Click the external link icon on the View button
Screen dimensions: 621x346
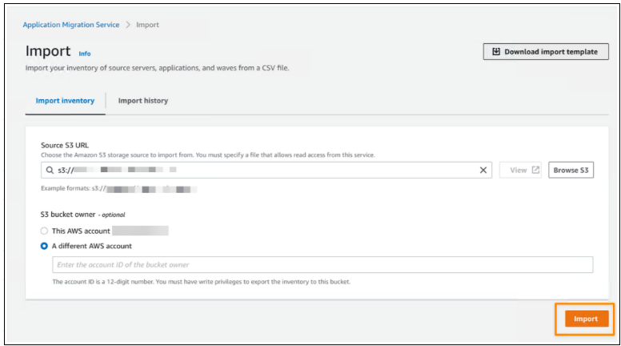[x=535, y=170]
